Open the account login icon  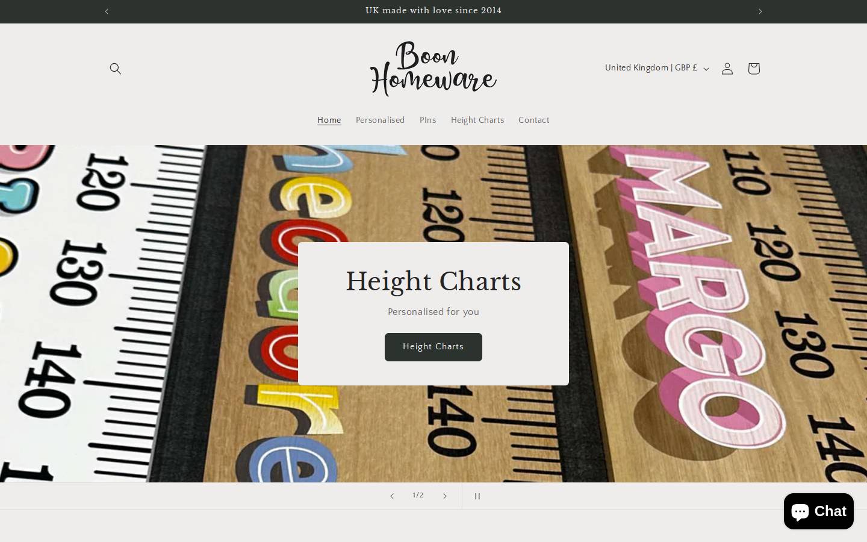727,69
